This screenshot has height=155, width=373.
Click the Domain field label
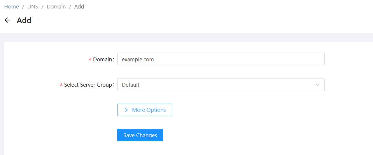[102, 60]
